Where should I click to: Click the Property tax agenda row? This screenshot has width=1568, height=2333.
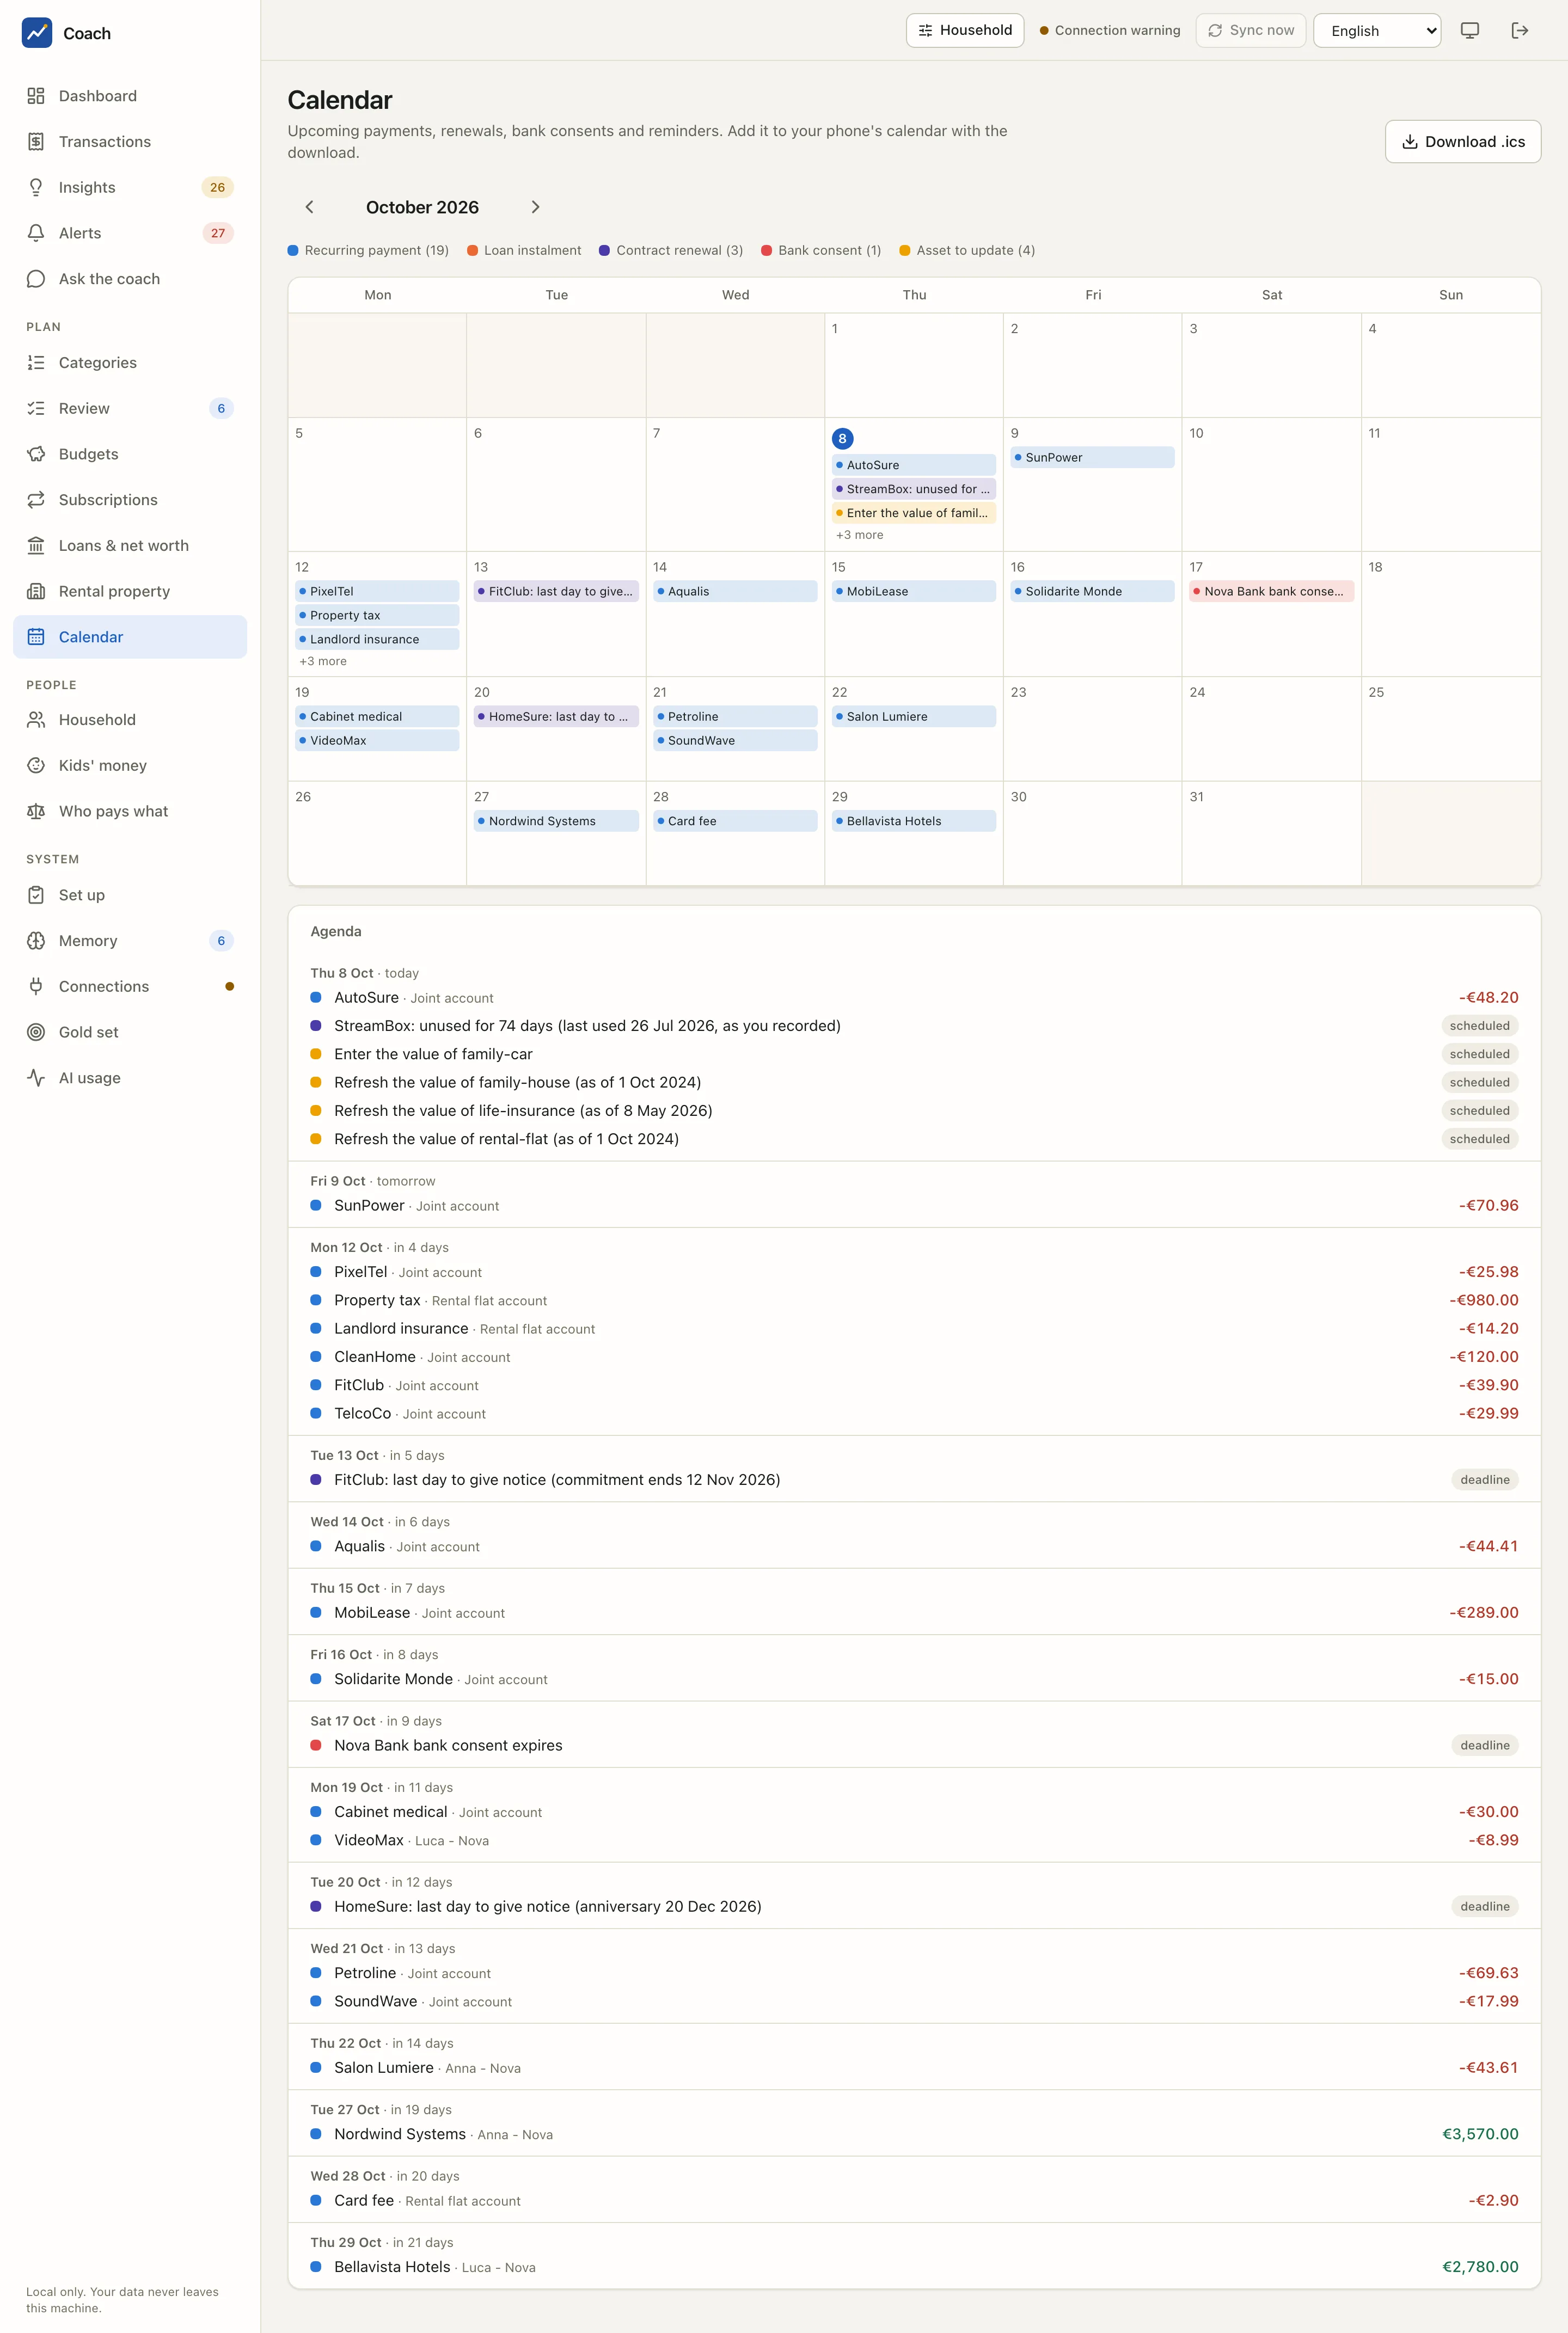(914, 1300)
